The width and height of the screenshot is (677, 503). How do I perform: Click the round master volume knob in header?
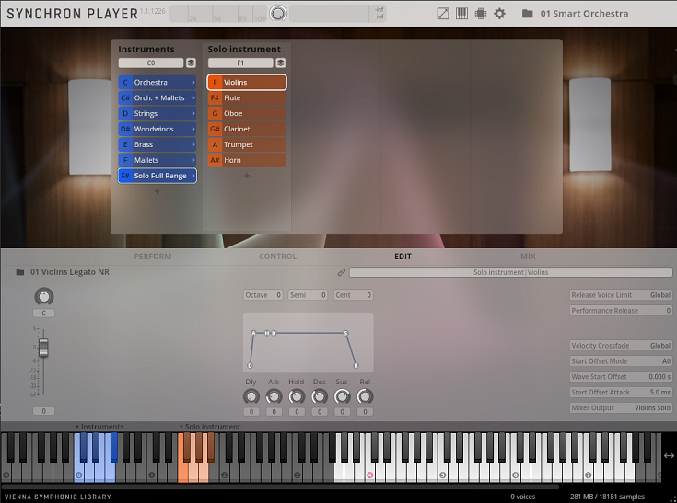pos(278,14)
